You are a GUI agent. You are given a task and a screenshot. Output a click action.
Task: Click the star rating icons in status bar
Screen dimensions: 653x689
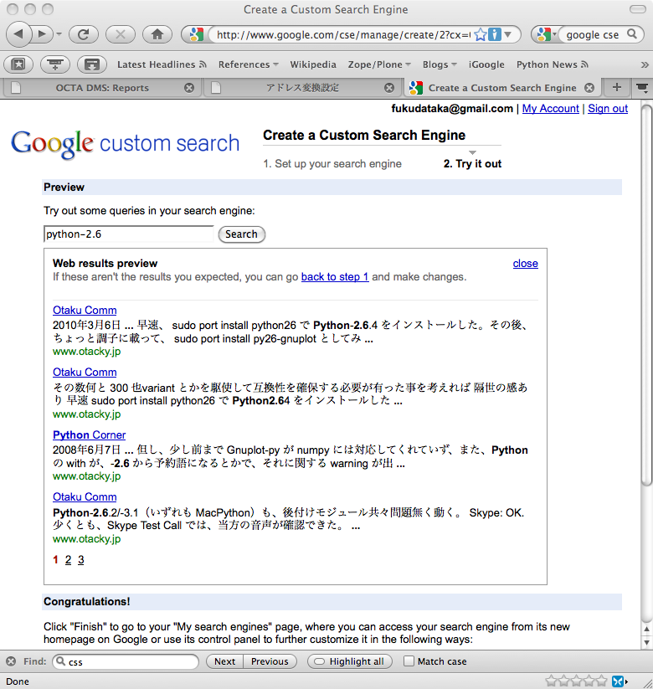click(x=576, y=681)
